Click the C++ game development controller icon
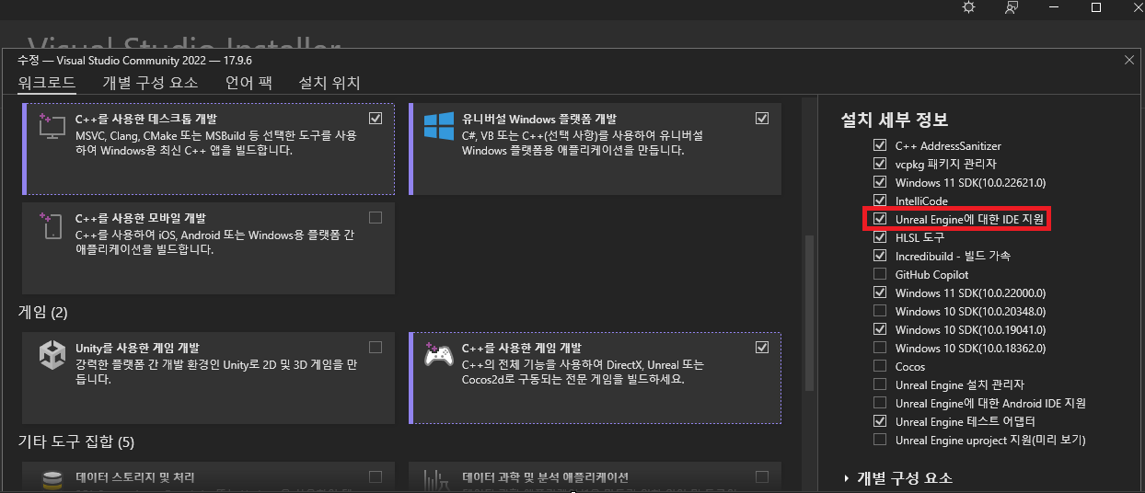The image size is (1145, 493). pyautogui.click(x=439, y=354)
